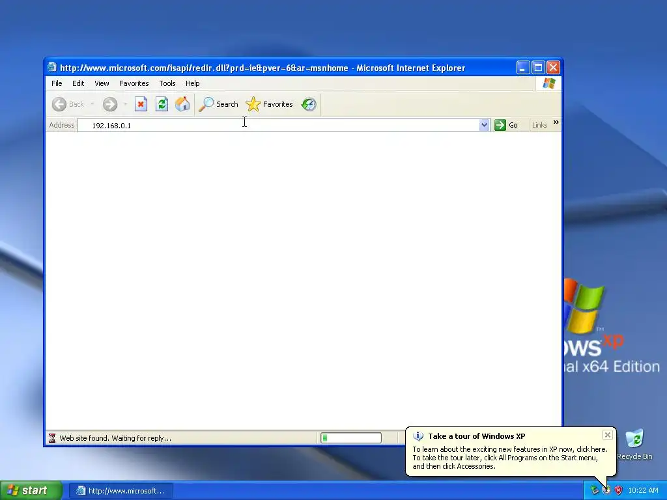Close the Windows XP tour balloon
The height and width of the screenshot is (500, 667).
pos(608,434)
